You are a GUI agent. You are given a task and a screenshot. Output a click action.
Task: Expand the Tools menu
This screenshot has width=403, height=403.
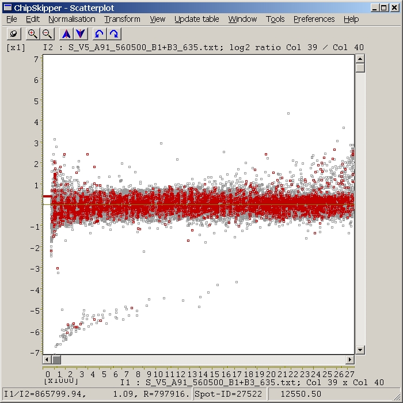[275, 19]
